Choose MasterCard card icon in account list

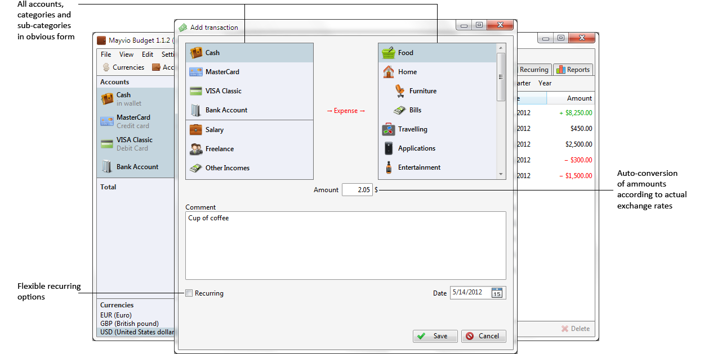[196, 72]
